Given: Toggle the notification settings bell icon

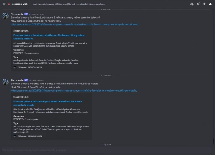Looking at the screenshot, I should click(x=198, y=4).
